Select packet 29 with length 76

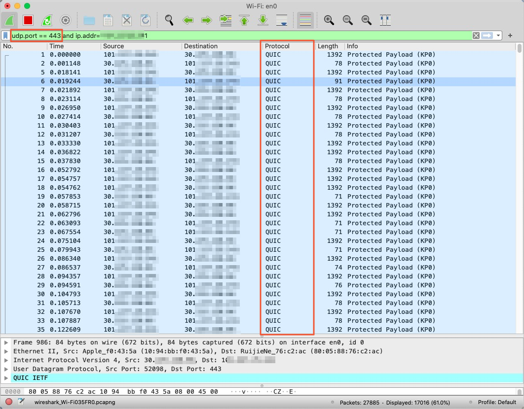tap(259, 285)
